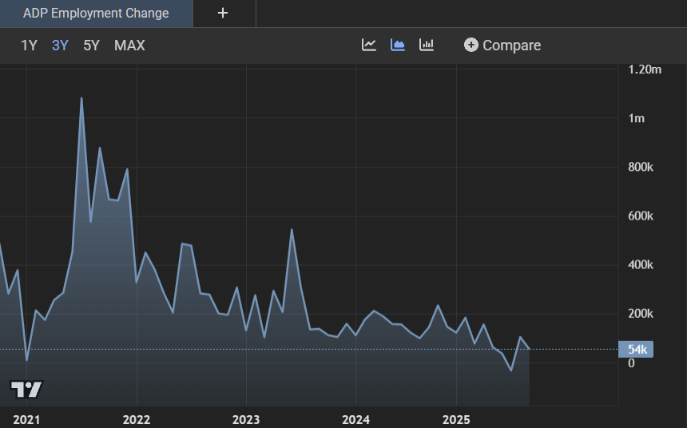Switch to bar chart view
The image size is (687, 428).
coord(427,45)
